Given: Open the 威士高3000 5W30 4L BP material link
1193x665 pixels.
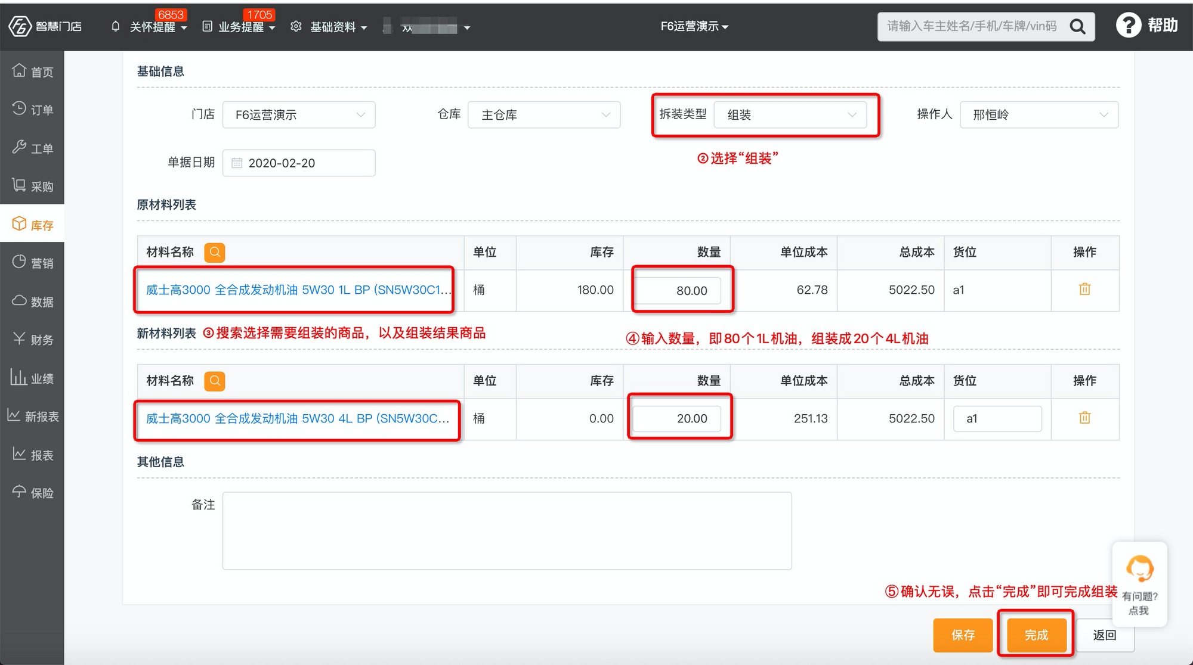Looking at the screenshot, I should pos(298,418).
